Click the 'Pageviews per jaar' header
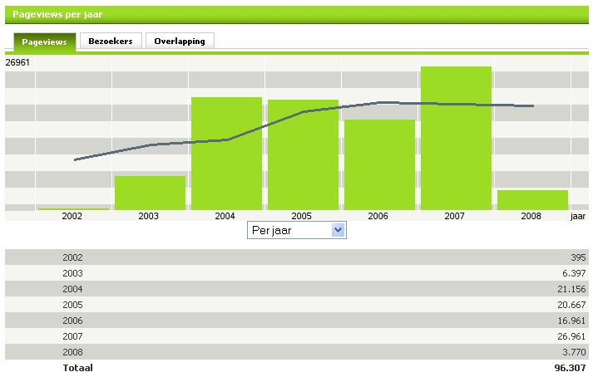 57,15
